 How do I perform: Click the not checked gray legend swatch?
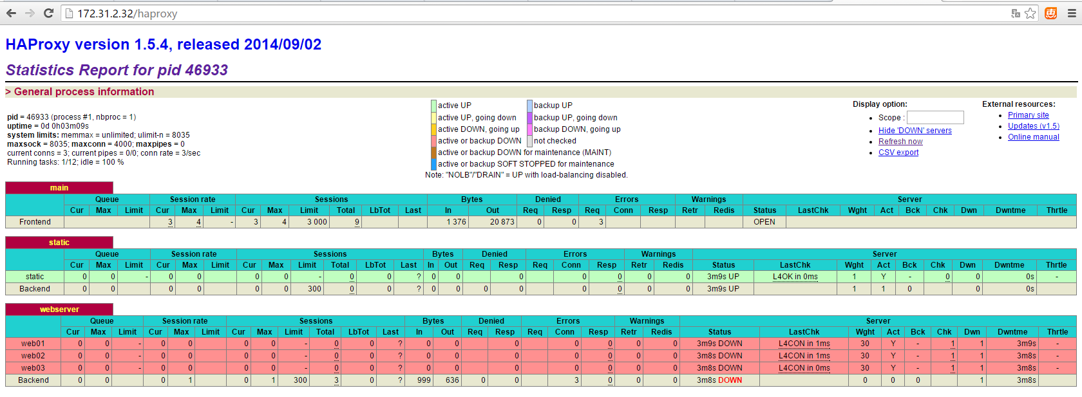click(529, 141)
